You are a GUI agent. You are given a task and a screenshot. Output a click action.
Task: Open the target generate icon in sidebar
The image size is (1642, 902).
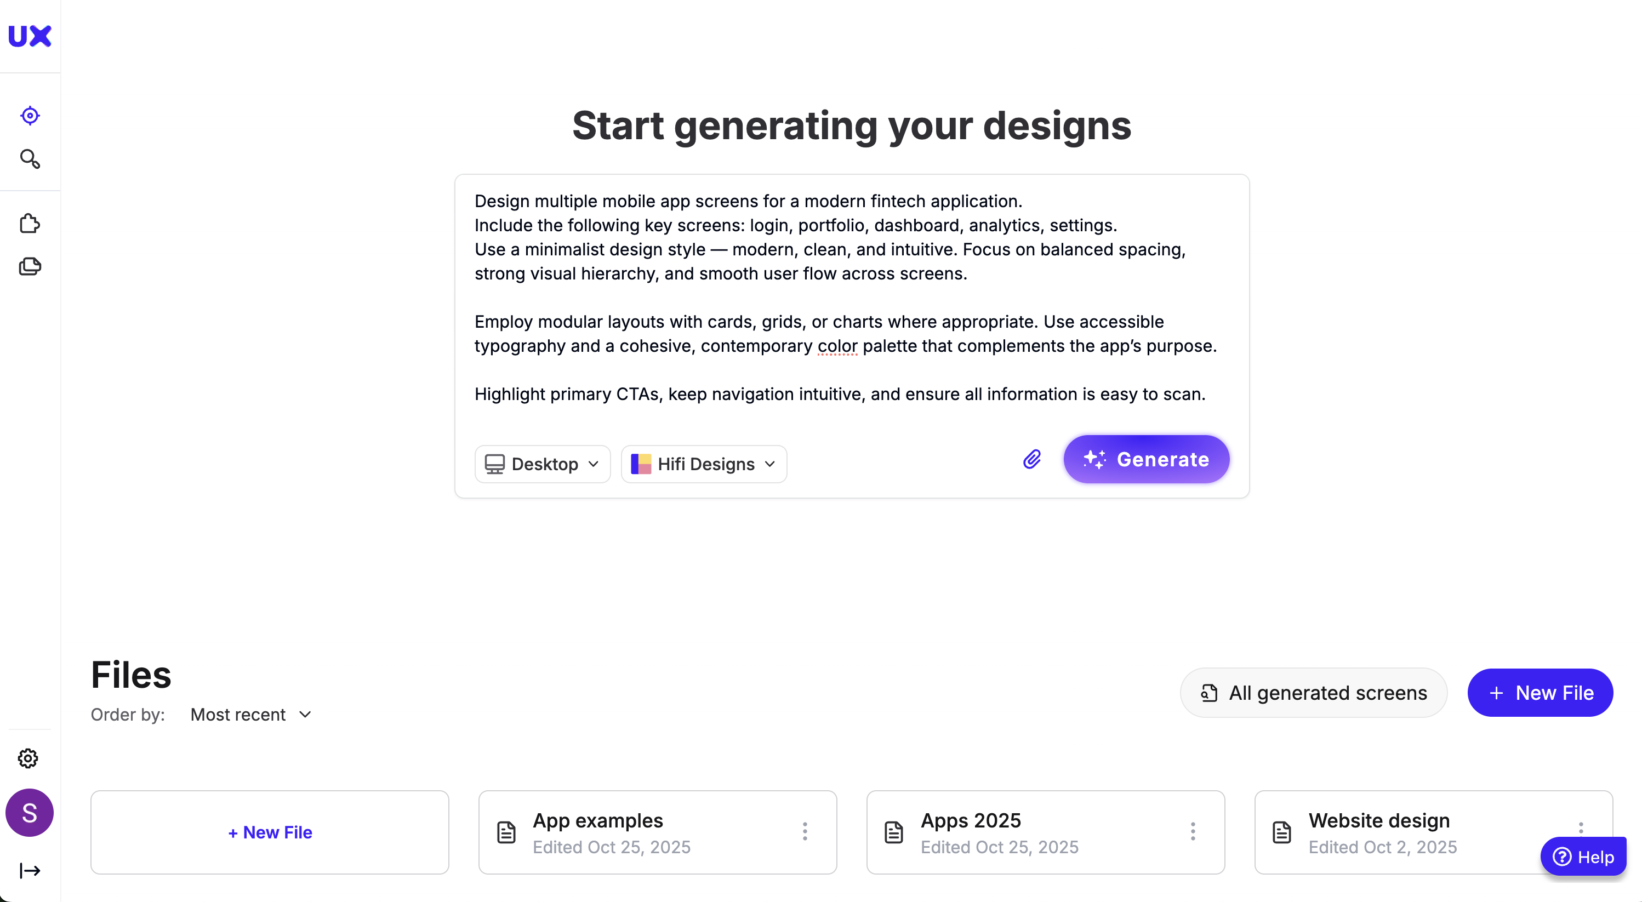tap(30, 116)
